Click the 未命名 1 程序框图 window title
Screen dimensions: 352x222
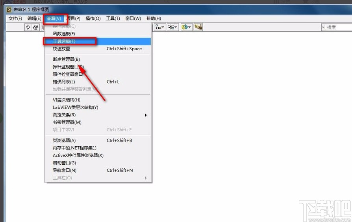pos(31,10)
